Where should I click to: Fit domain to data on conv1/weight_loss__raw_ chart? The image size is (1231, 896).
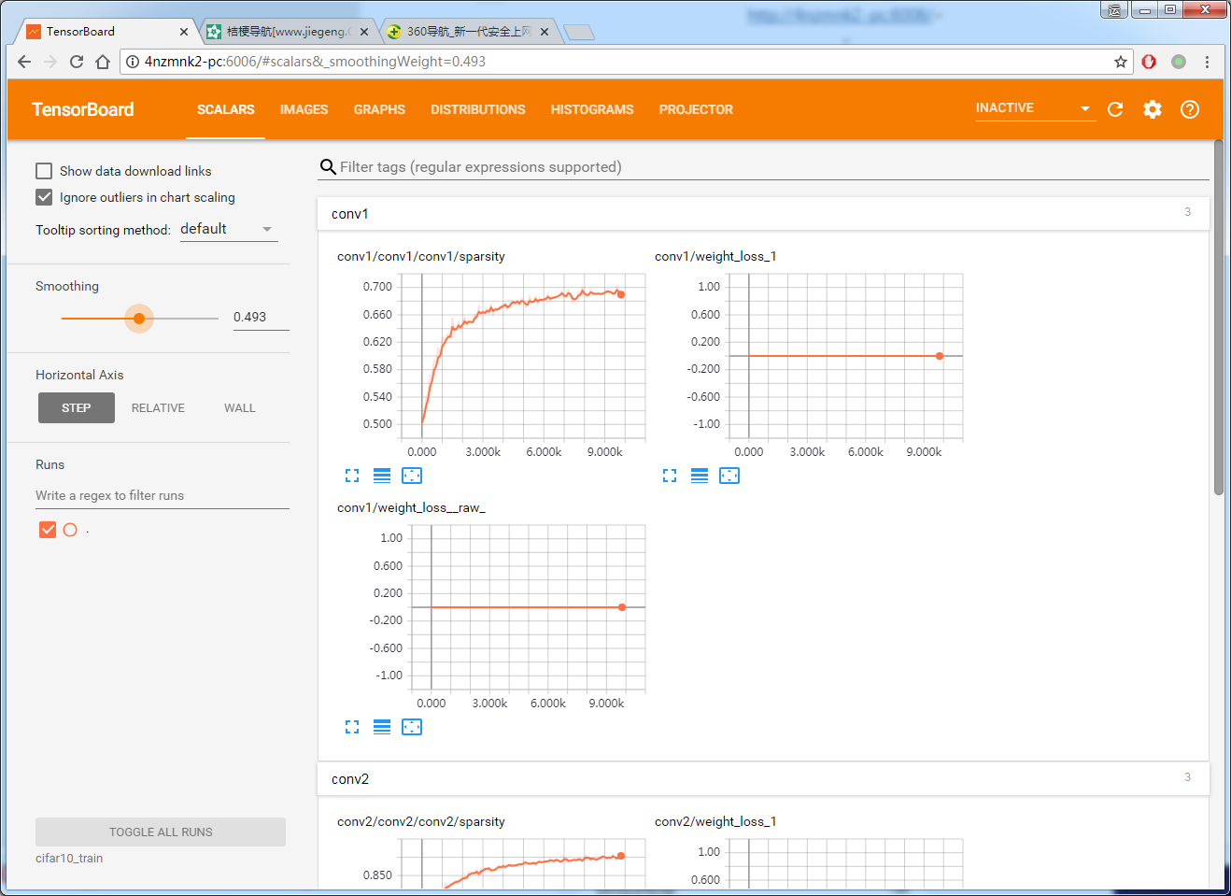(x=412, y=727)
